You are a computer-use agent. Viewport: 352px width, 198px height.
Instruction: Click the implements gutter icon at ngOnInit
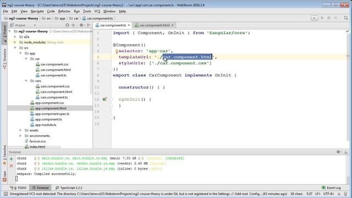pos(105,99)
